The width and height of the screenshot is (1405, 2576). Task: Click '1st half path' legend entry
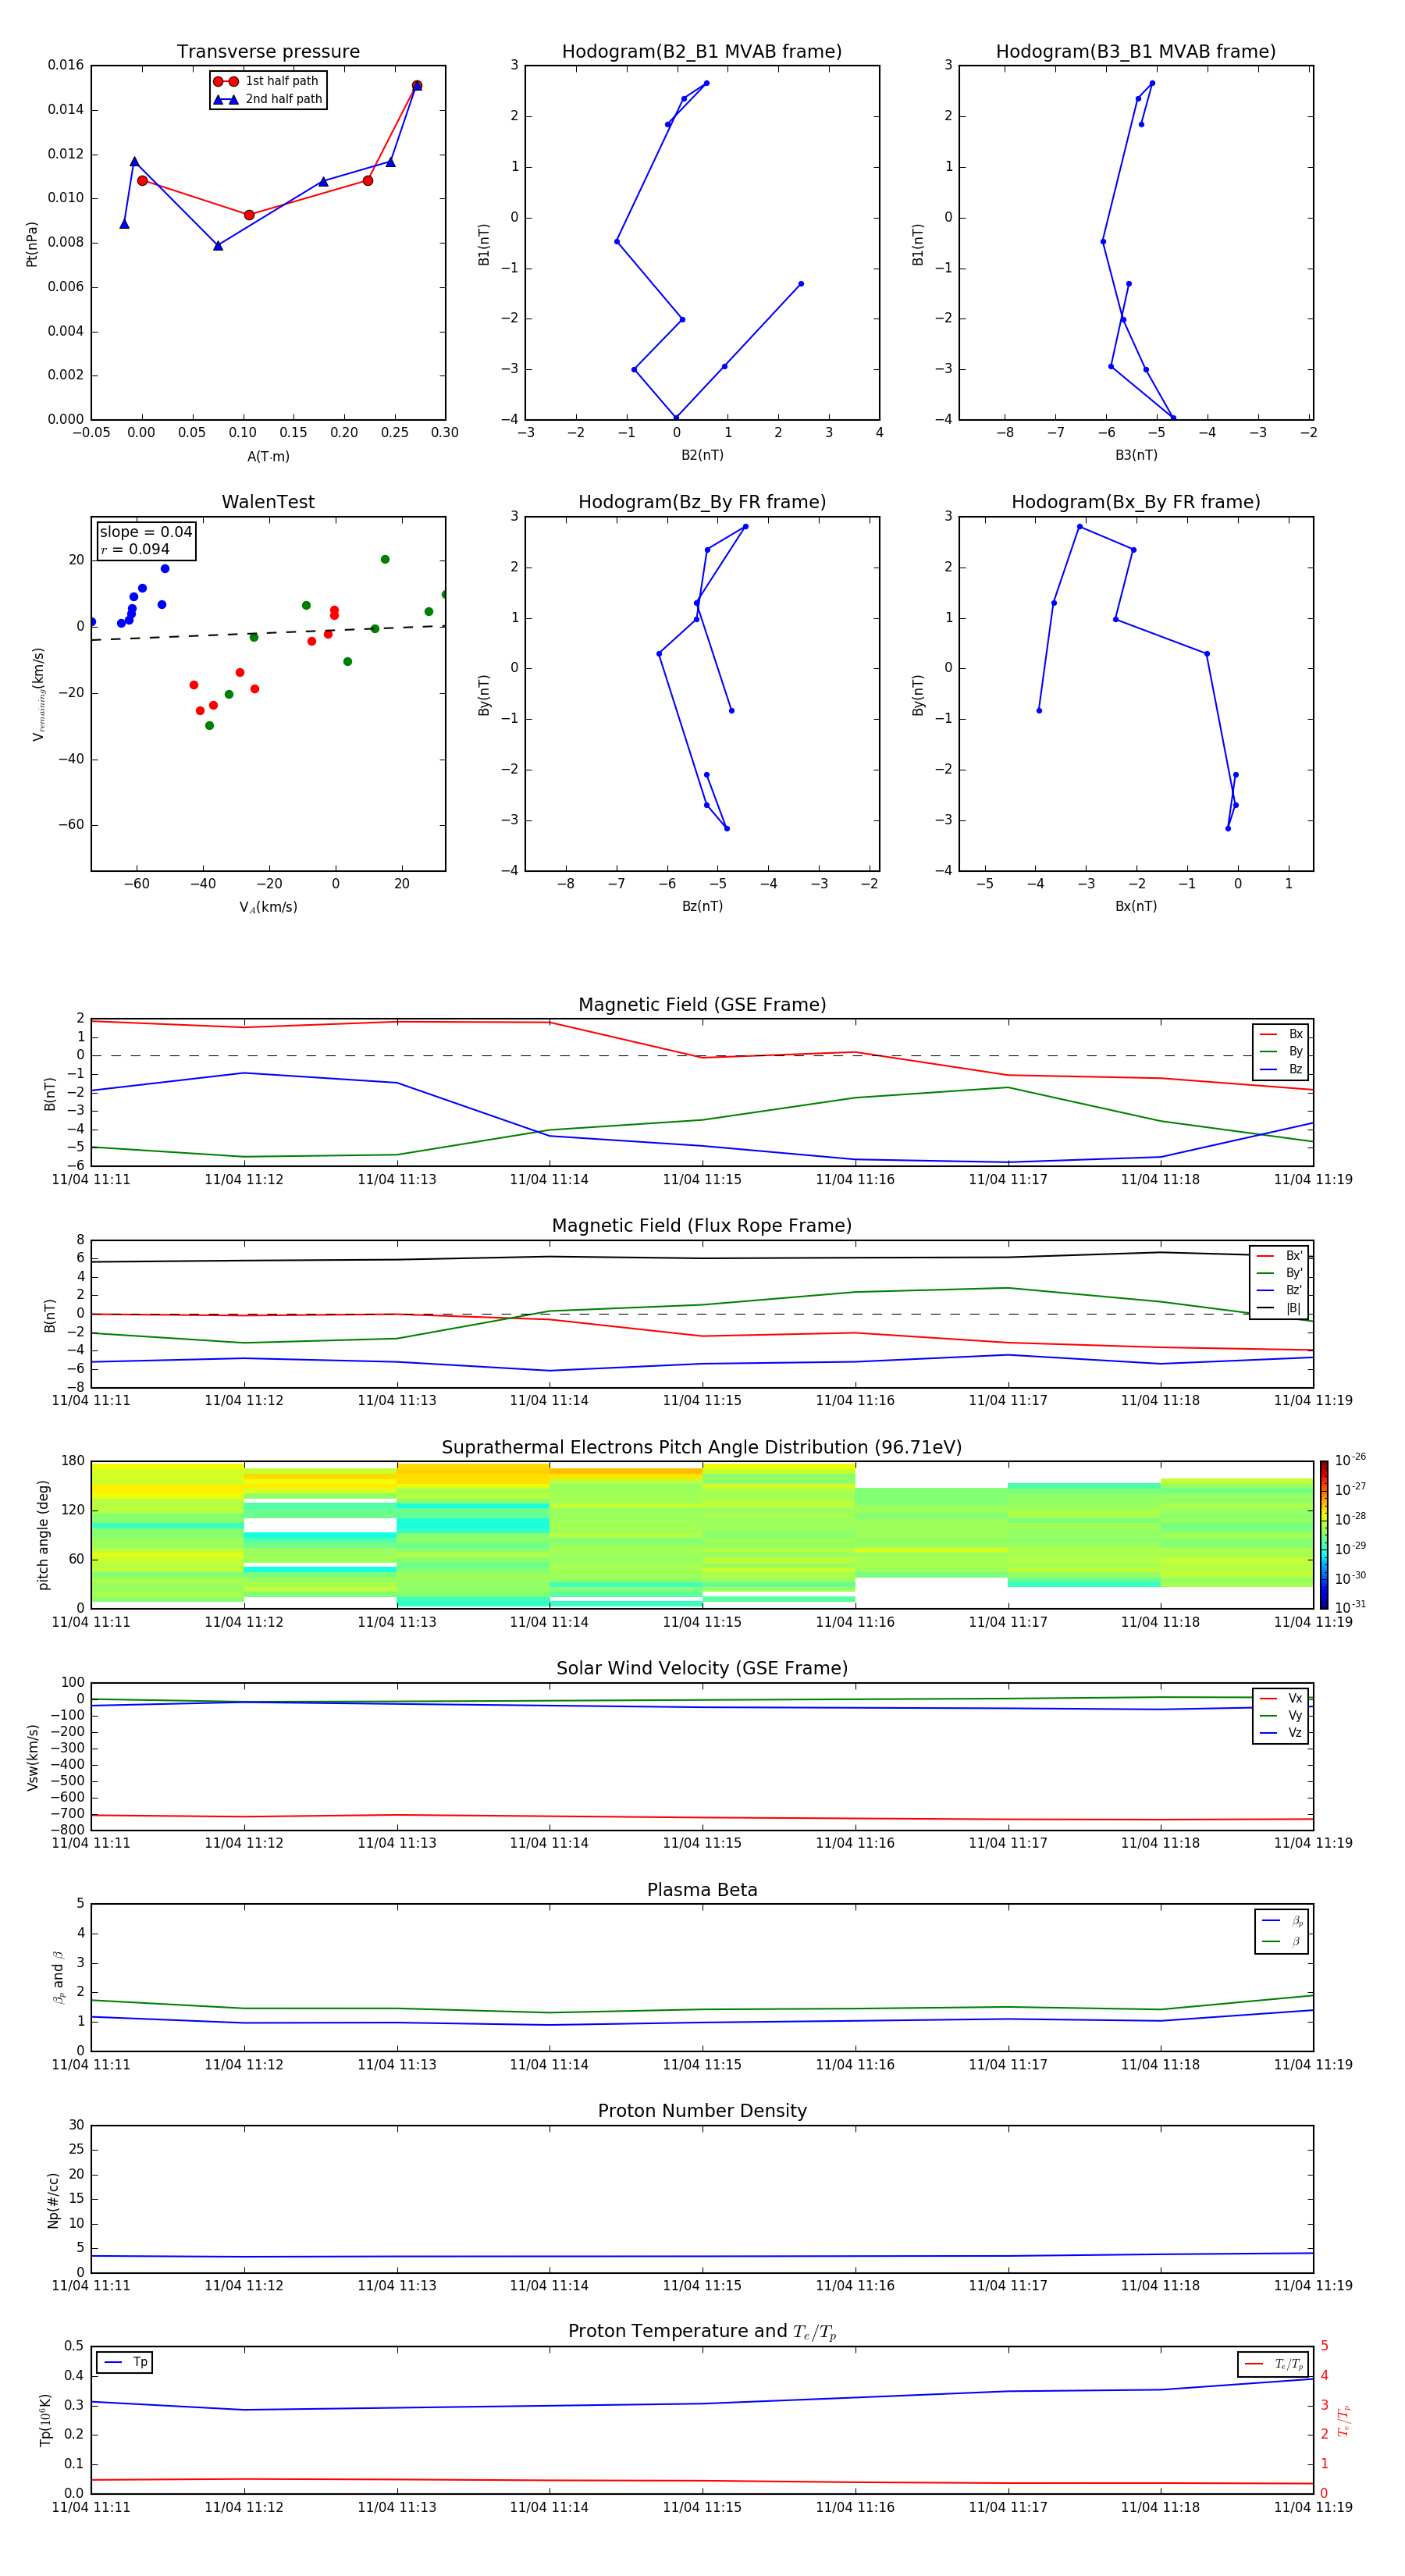click(x=266, y=81)
